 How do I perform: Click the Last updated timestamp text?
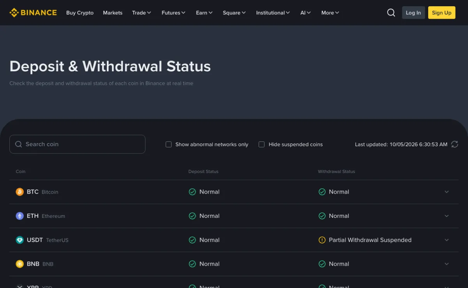401,144
